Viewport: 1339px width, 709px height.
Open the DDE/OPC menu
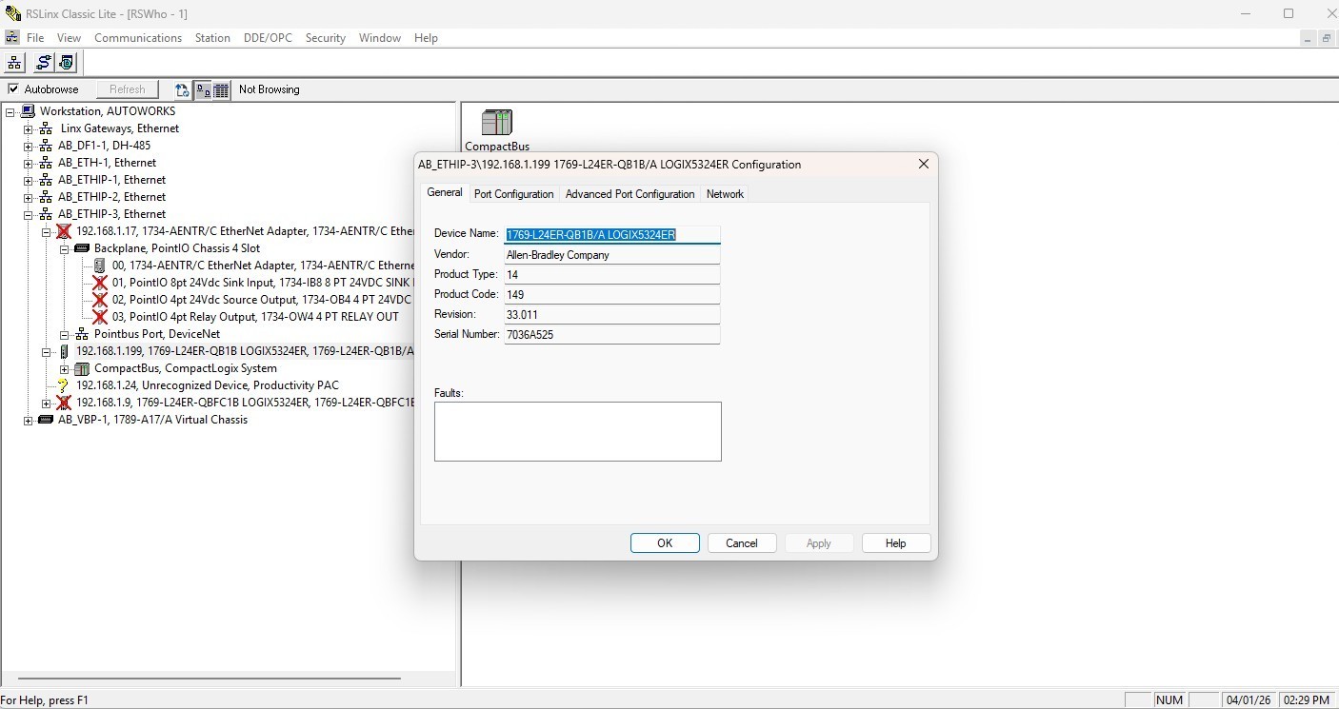(x=268, y=38)
